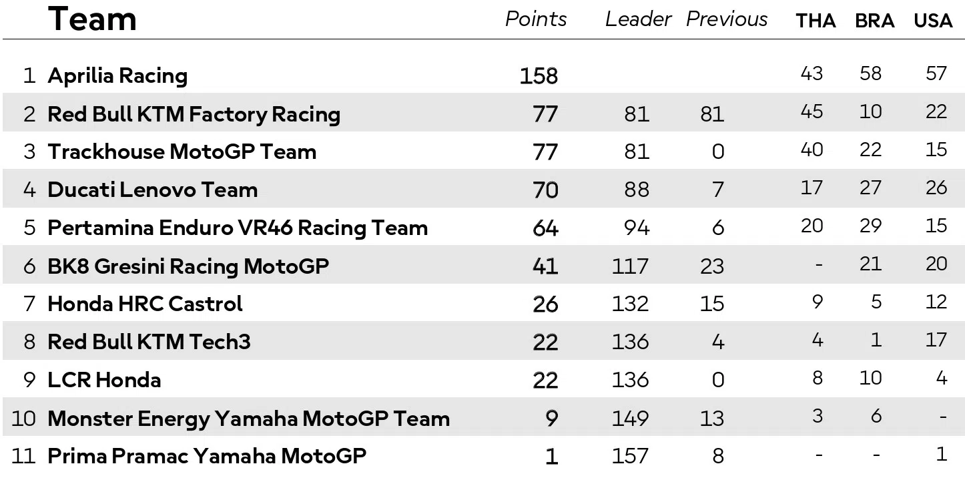Click BK8 Gresini Racing MotoGP name
Screen dimensions: 965x478
pyautogui.click(x=188, y=266)
